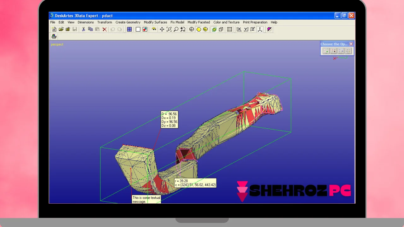Click the Save floppy disk icon
The image size is (404, 227).
coord(75,29)
